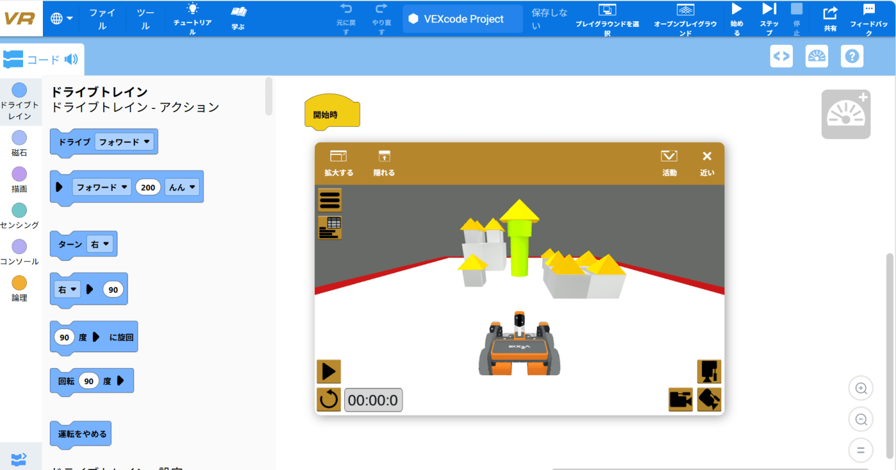The image size is (896, 470).
Task: Reset the simulation using the restart icon
Action: [x=329, y=400]
